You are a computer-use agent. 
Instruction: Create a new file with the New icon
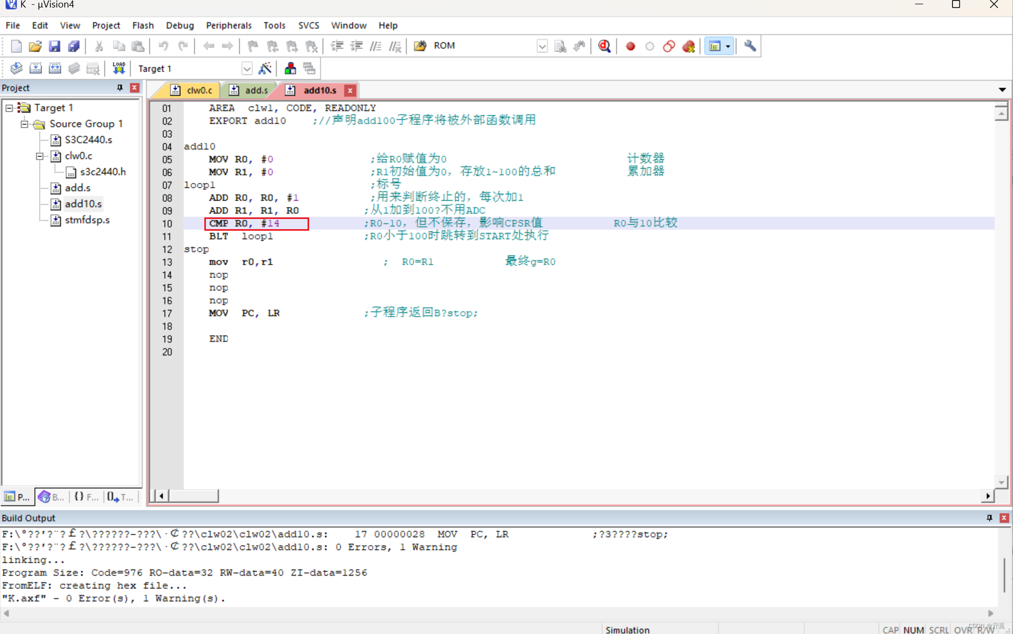pyautogui.click(x=16, y=46)
